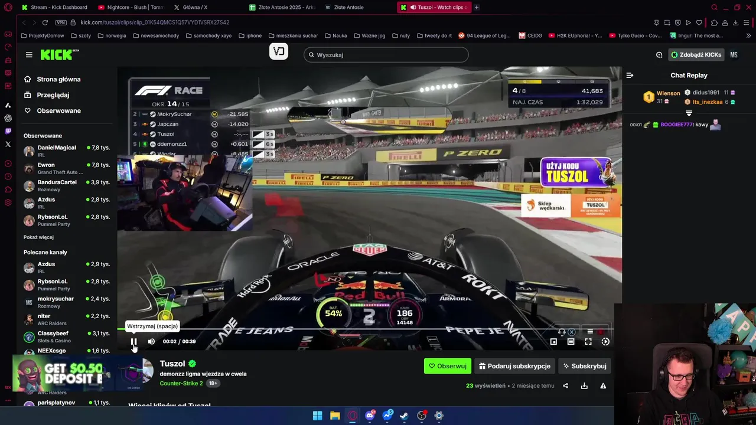The image size is (756, 425).
Task: Open Obserwowane in the sidebar
Action: pyautogui.click(x=58, y=111)
